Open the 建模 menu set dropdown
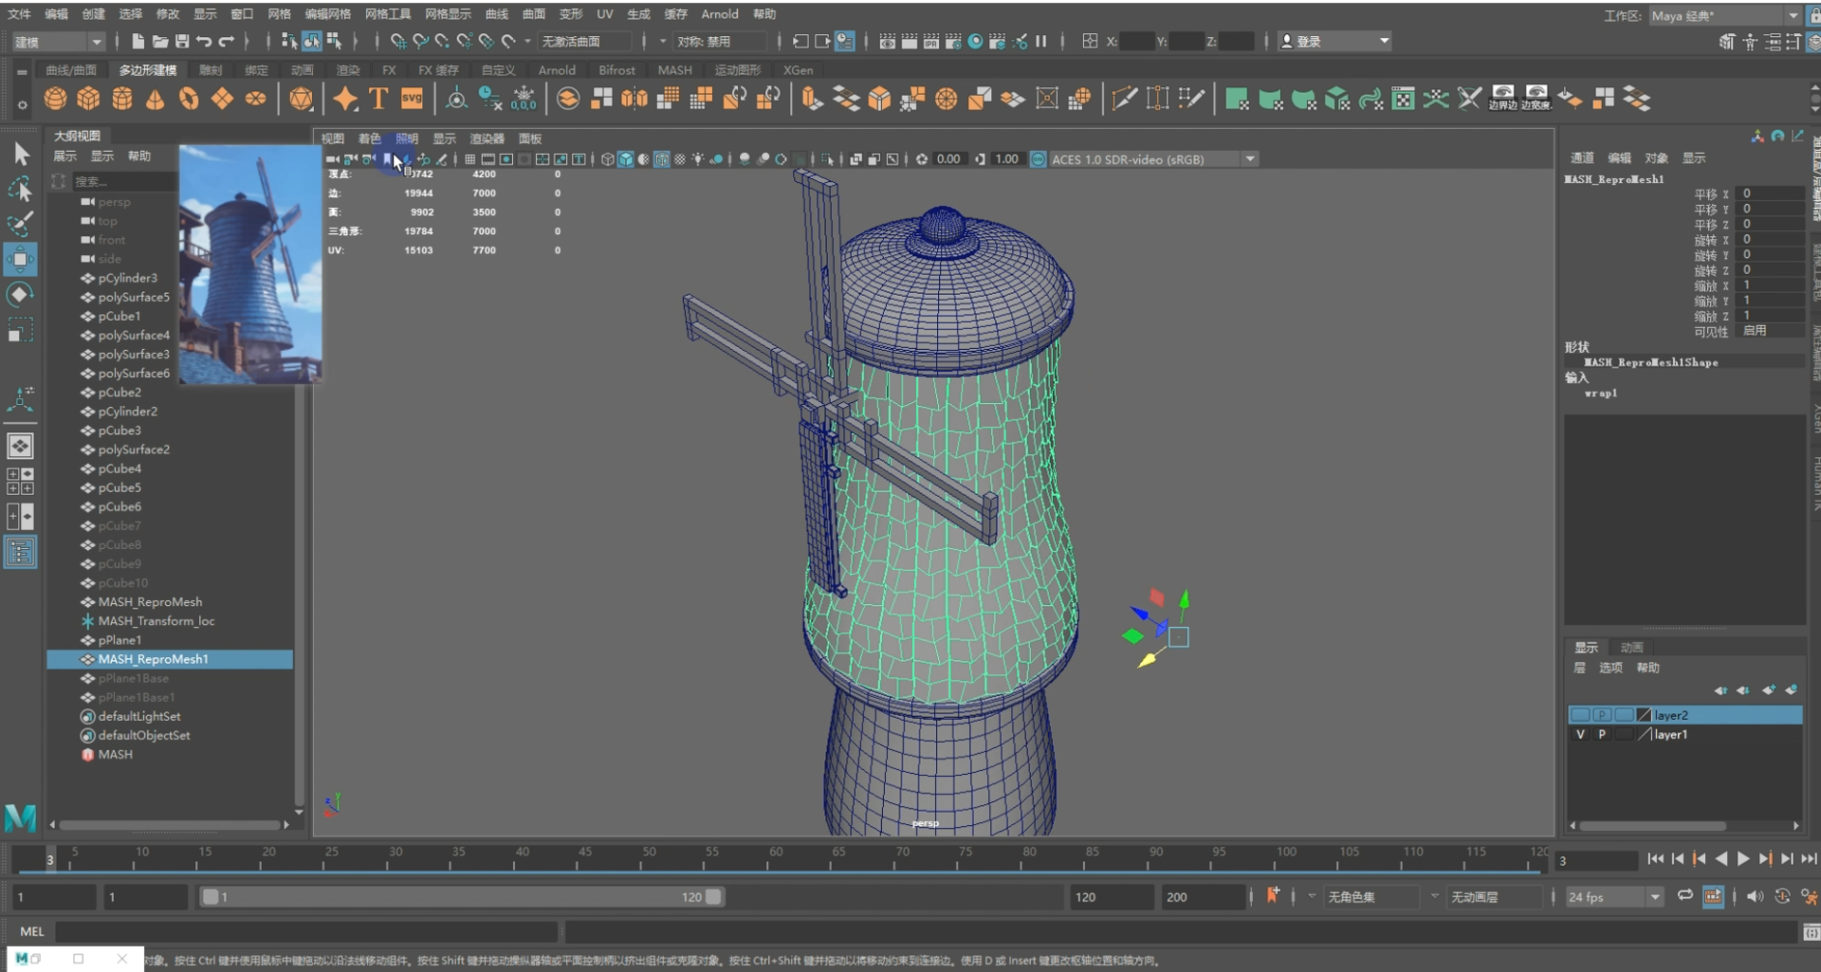 coord(58,42)
